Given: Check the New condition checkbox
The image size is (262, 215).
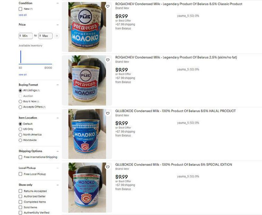Looking at the screenshot, I should (20, 9).
